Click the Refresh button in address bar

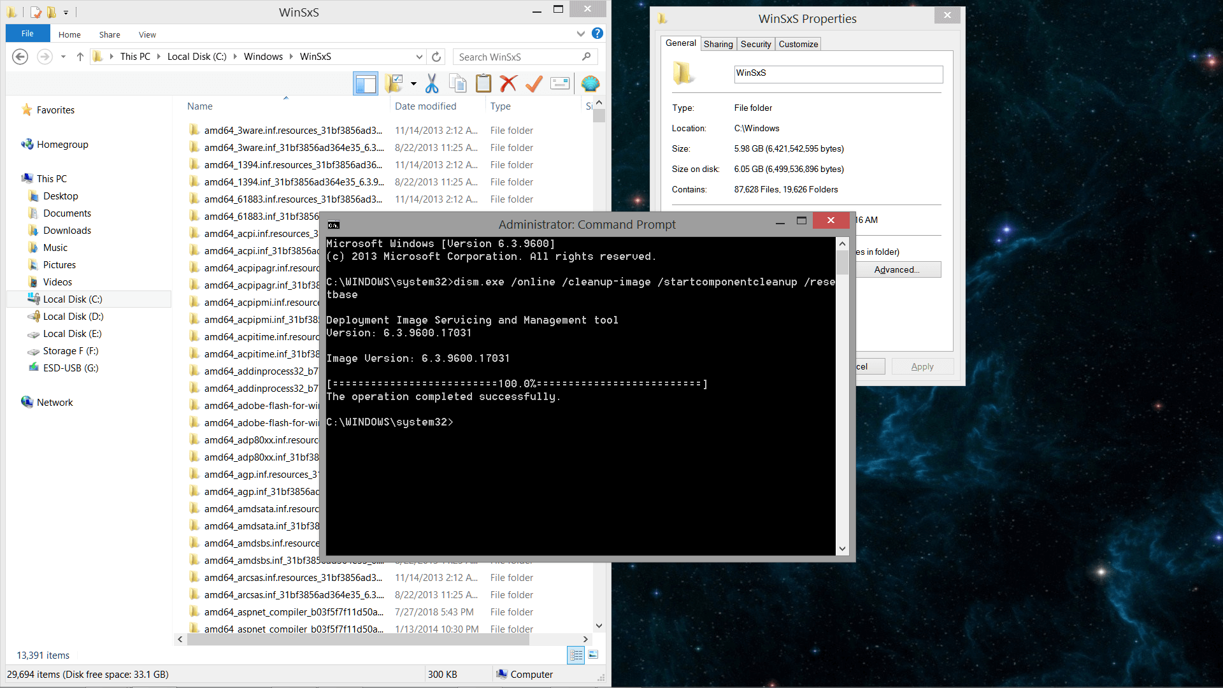[x=436, y=57]
